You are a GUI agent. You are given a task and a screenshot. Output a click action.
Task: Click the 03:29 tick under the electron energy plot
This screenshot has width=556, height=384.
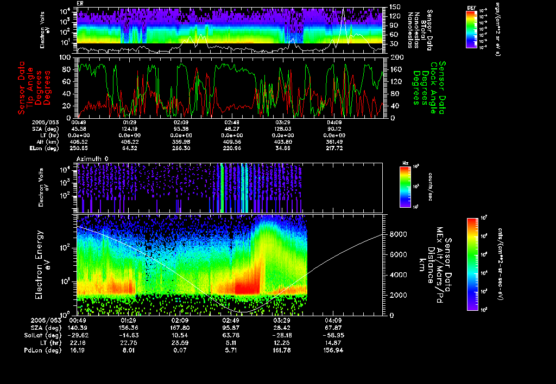pos(282,321)
